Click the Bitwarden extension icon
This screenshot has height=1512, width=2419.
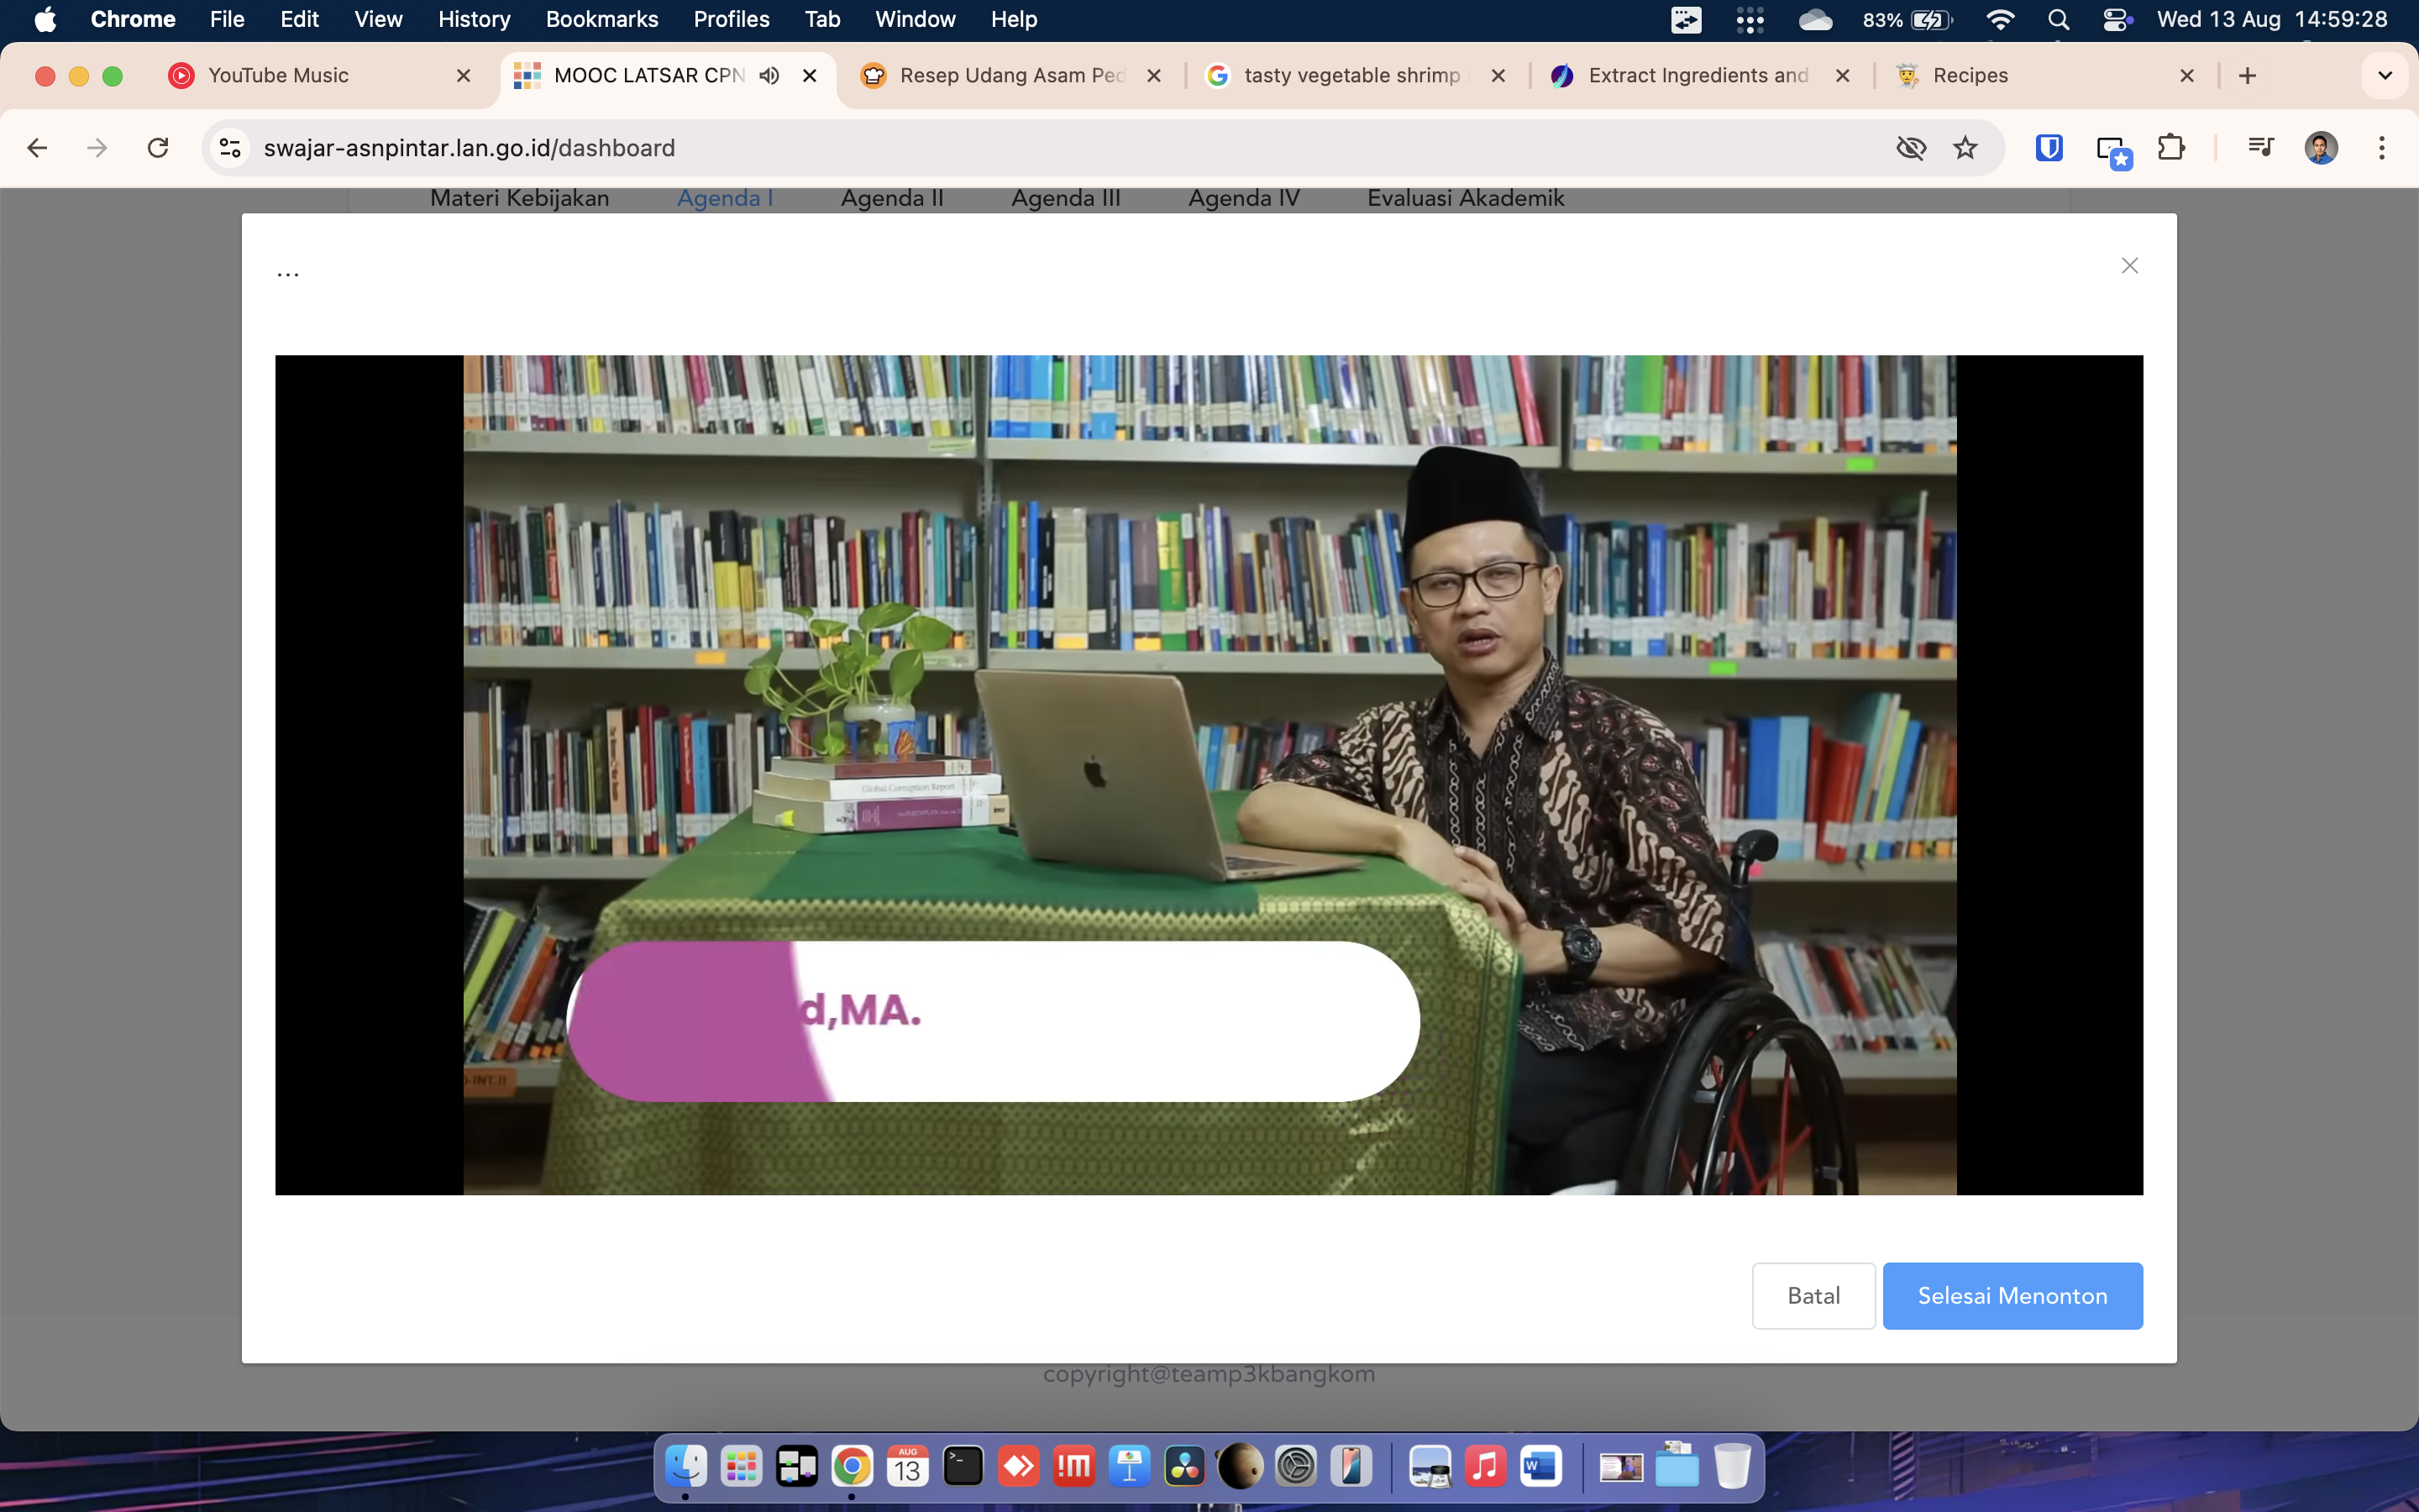(x=2049, y=148)
